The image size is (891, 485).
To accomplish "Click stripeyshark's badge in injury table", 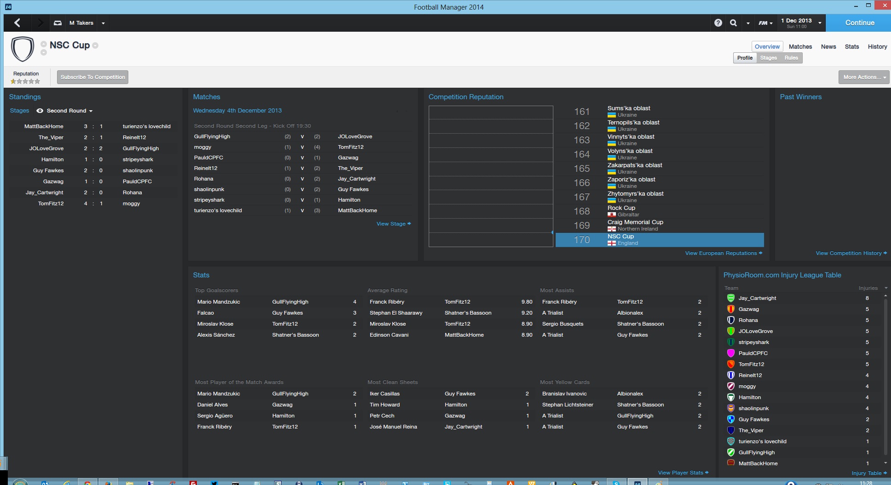I will (730, 342).
